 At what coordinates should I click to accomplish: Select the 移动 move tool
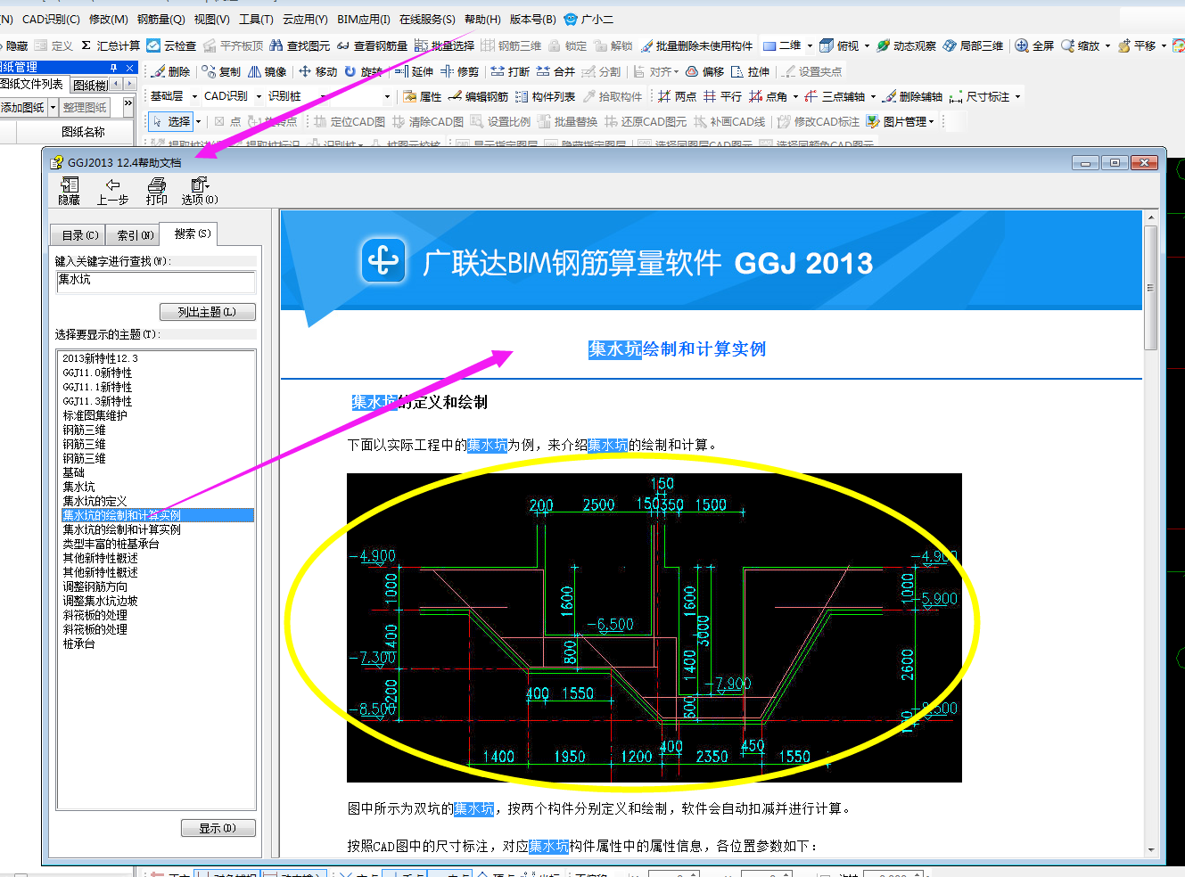click(x=317, y=71)
